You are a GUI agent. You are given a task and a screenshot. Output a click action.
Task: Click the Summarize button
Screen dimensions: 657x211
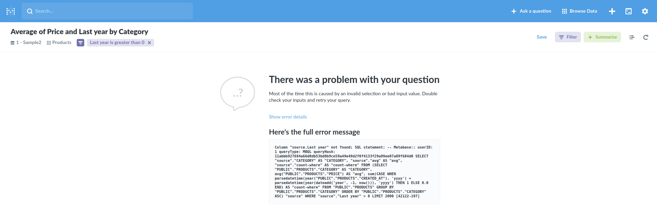602,37
